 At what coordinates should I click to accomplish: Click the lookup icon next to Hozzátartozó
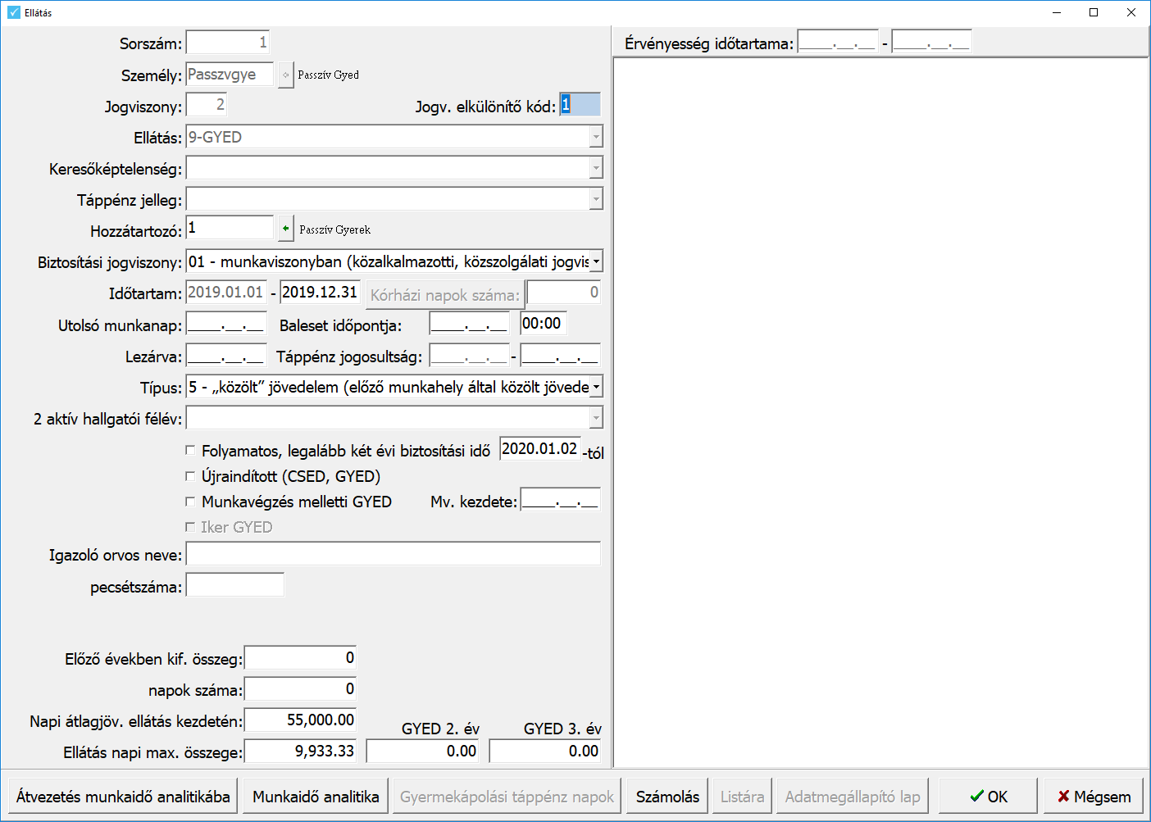(285, 229)
